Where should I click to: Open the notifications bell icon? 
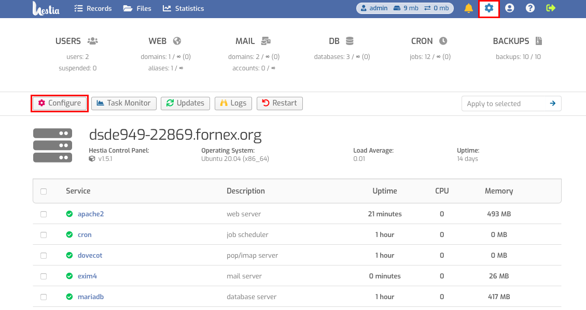468,8
